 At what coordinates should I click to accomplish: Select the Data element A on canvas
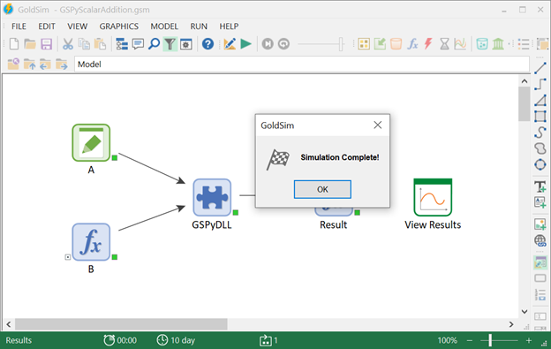click(x=91, y=143)
